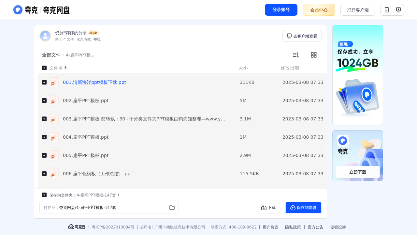Uncheck the checkbox for the 003 file
This screenshot has width=417, height=235.
(x=44, y=119)
